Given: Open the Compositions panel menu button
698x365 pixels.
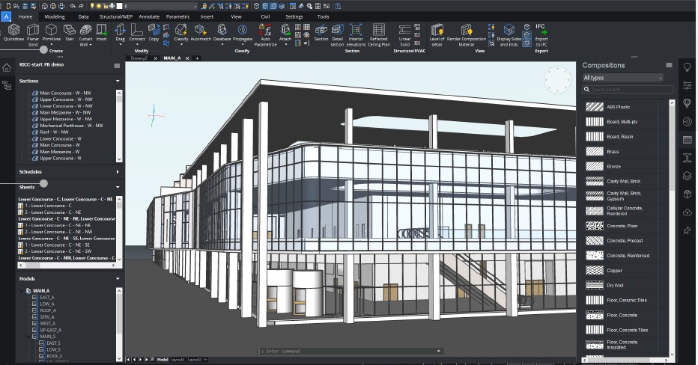Looking at the screenshot, I should pyautogui.click(x=669, y=65).
